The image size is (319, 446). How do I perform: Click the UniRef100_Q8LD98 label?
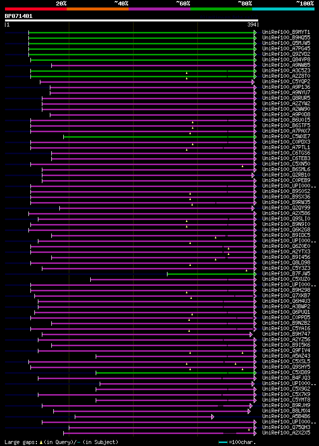tap(286, 263)
